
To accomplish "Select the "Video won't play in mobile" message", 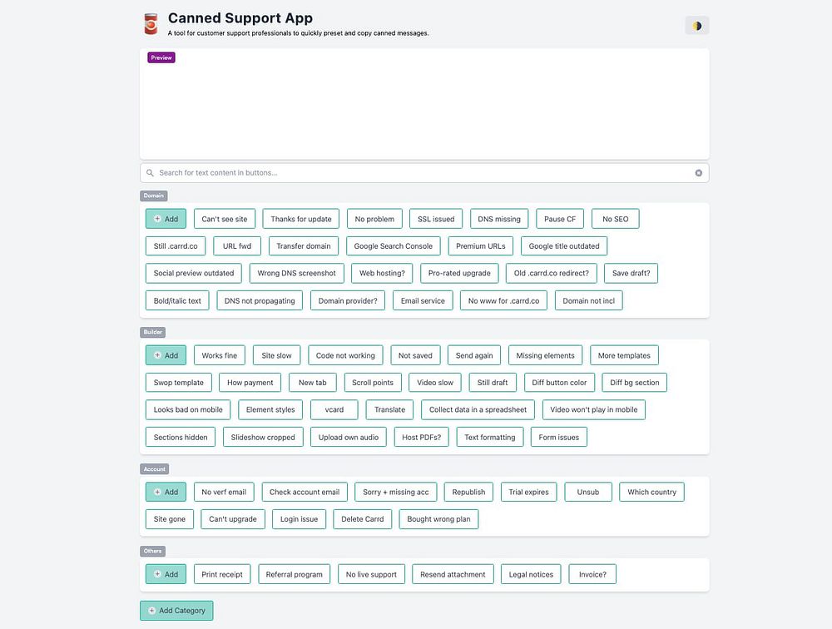I will (594, 409).
